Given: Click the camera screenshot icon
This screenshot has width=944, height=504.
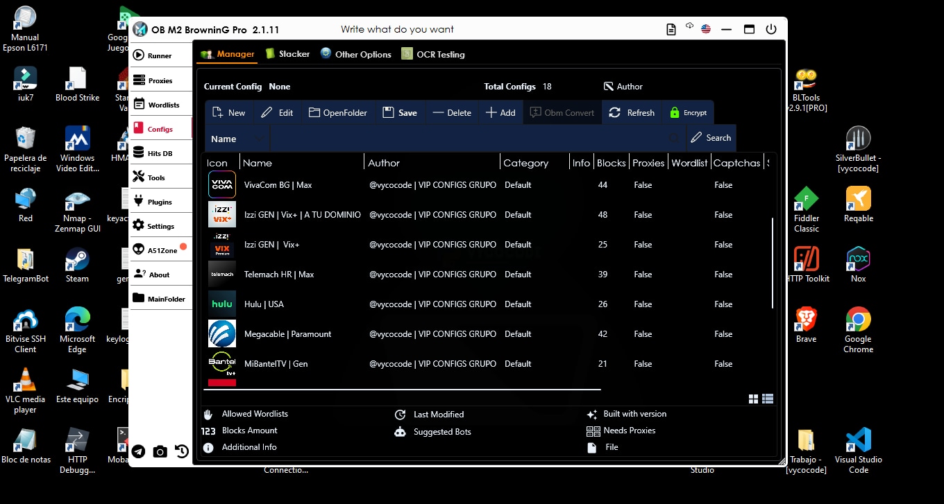Looking at the screenshot, I should [160, 452].
